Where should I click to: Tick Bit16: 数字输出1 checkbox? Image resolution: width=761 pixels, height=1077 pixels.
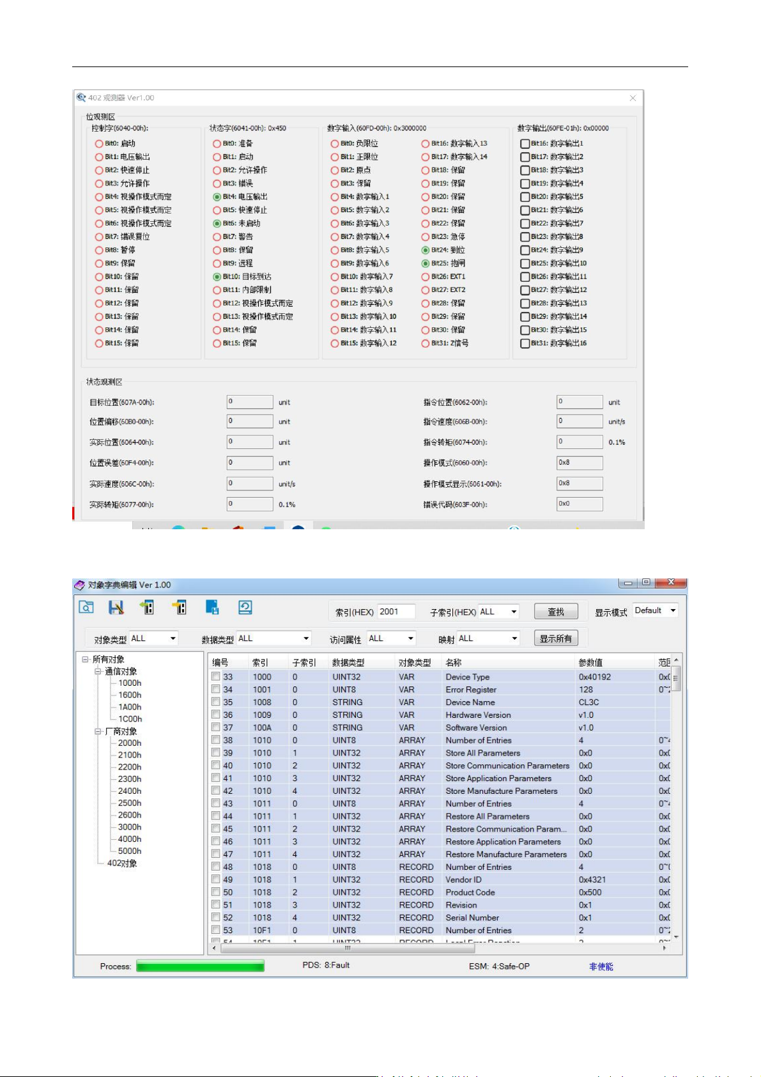tap(525, 144)
